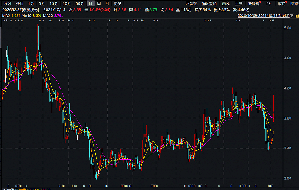Click the 002662.SZ[京威股份] stock name

21,10
